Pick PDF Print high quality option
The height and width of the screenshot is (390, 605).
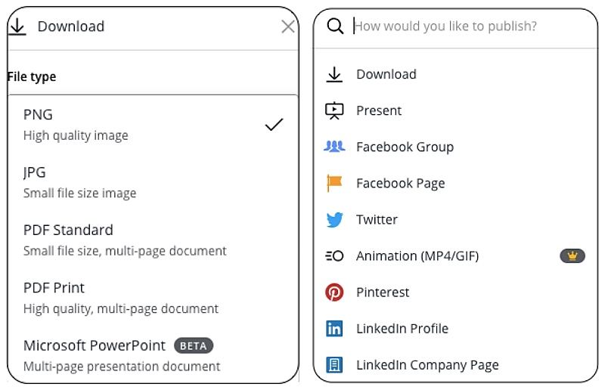pyautogui.click(x=154, y=298)
